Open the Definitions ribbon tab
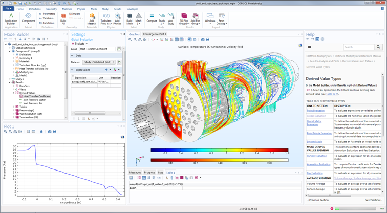 point(35,9)
